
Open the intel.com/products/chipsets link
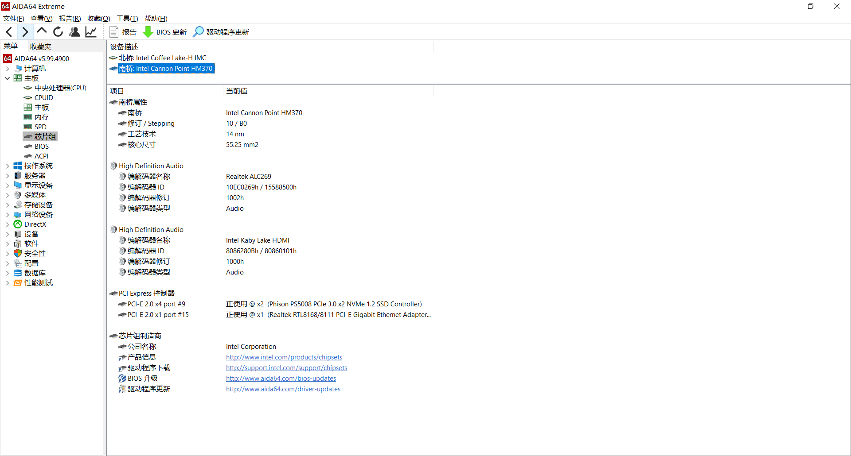click(284, 357)
